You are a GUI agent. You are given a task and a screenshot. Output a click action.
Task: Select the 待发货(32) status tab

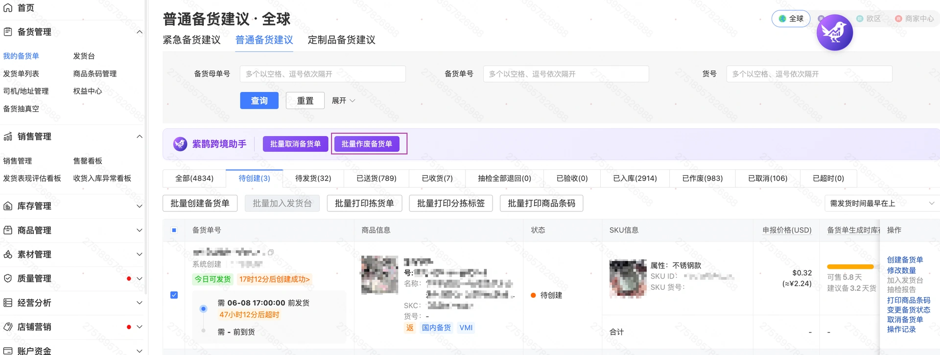click(x=313, y=178)
